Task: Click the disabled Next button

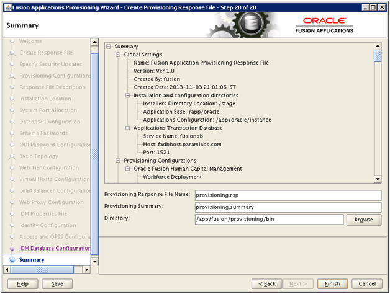Action: click(x=298, y=284)
